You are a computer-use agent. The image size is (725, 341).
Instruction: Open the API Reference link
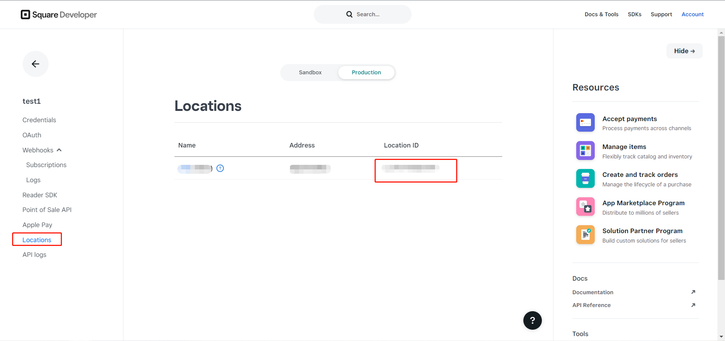click(x=591, y=305)
